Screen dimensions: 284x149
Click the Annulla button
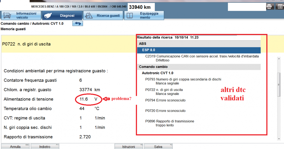pyautogui.click(x=15, y=146)
